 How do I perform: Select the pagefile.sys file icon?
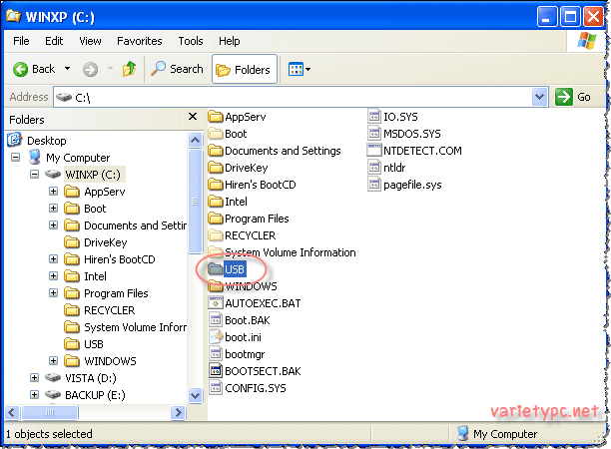pyautogui.click(x=374, y=185)
